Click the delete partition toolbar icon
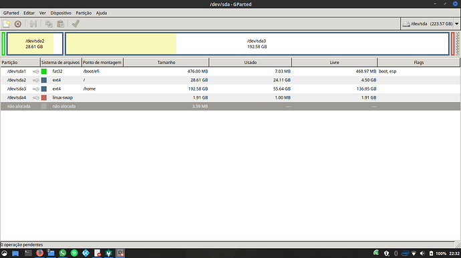 pos(18,24)
